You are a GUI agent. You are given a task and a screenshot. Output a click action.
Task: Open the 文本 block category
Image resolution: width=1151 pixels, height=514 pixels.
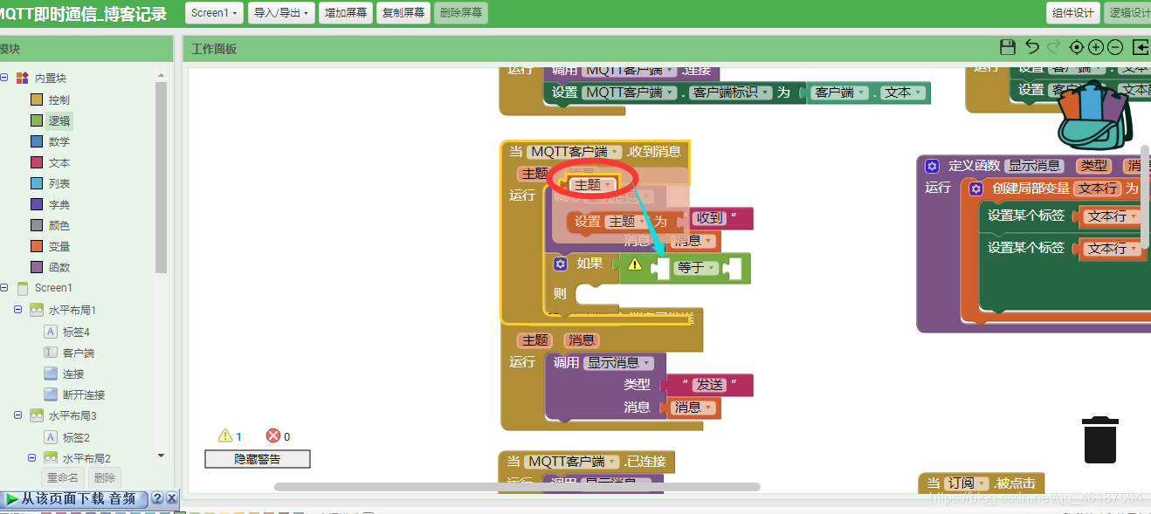51,162
